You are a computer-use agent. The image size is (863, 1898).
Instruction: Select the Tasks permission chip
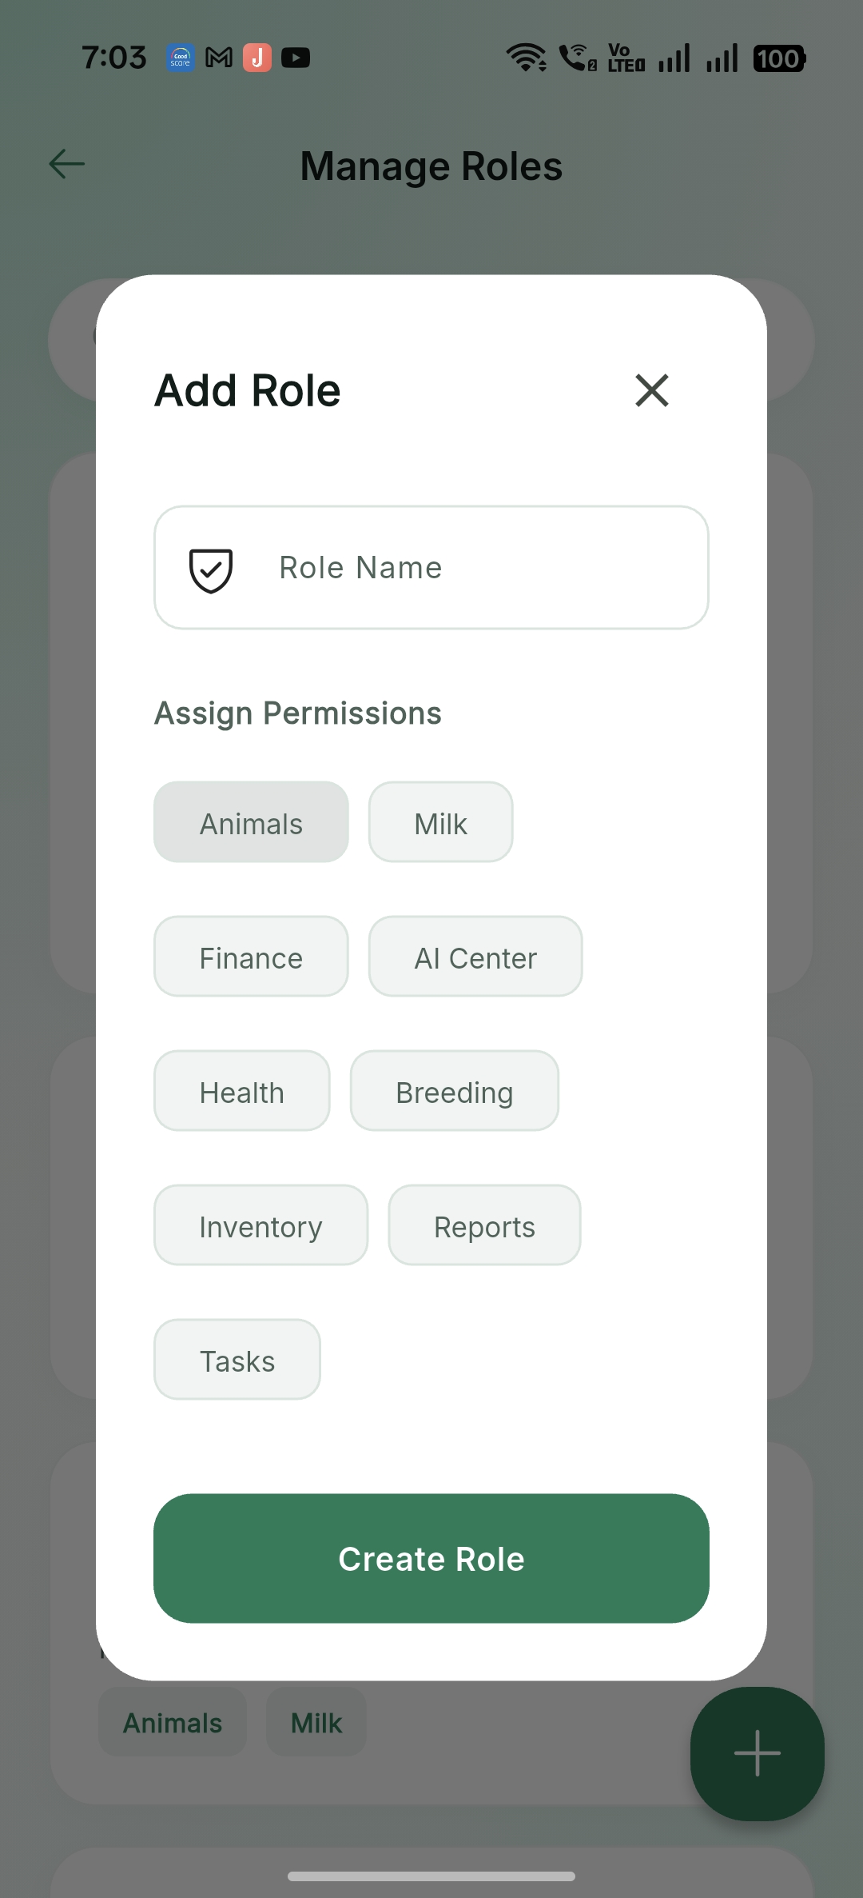point(237,1359)
